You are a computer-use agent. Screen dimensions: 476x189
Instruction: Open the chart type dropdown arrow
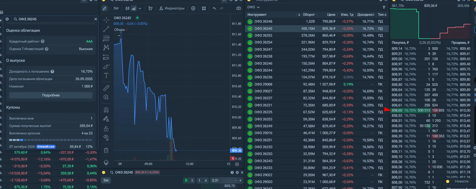[140, 8]
